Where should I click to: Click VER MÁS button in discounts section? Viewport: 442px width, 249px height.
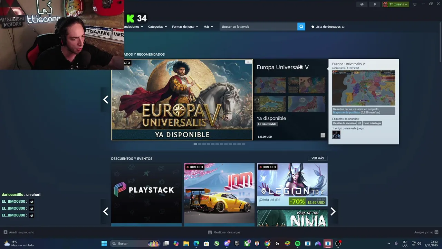point(318,158)
